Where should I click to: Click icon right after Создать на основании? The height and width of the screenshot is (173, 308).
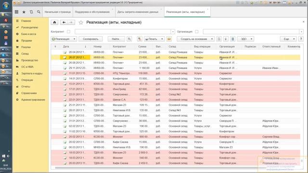point(219,39)
